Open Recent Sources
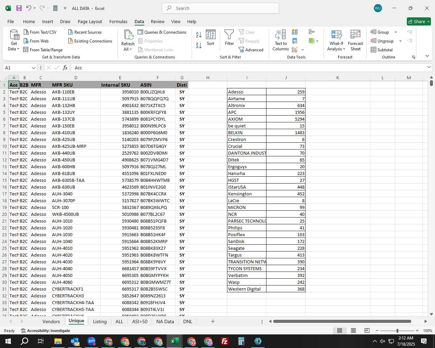This screenshot has width=435, height=348. pos(85,32)
